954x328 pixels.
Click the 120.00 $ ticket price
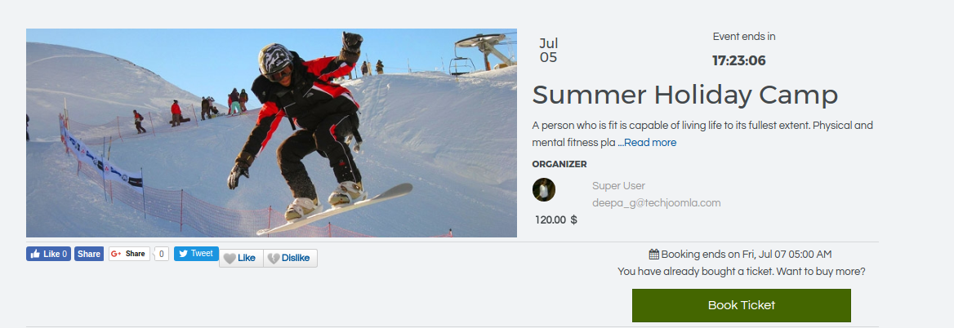(556, 219)
